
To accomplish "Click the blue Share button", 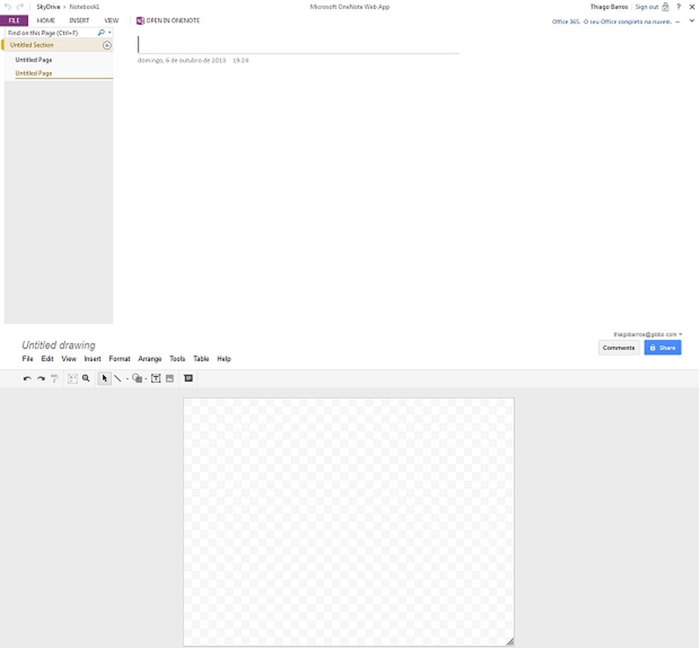I will pyautogui.click(x=662, y=348).
